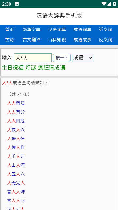Viewport: 118px width, 210px height.
Task: Open idiom 人扶人兴
Action: (x=16, y=130)
